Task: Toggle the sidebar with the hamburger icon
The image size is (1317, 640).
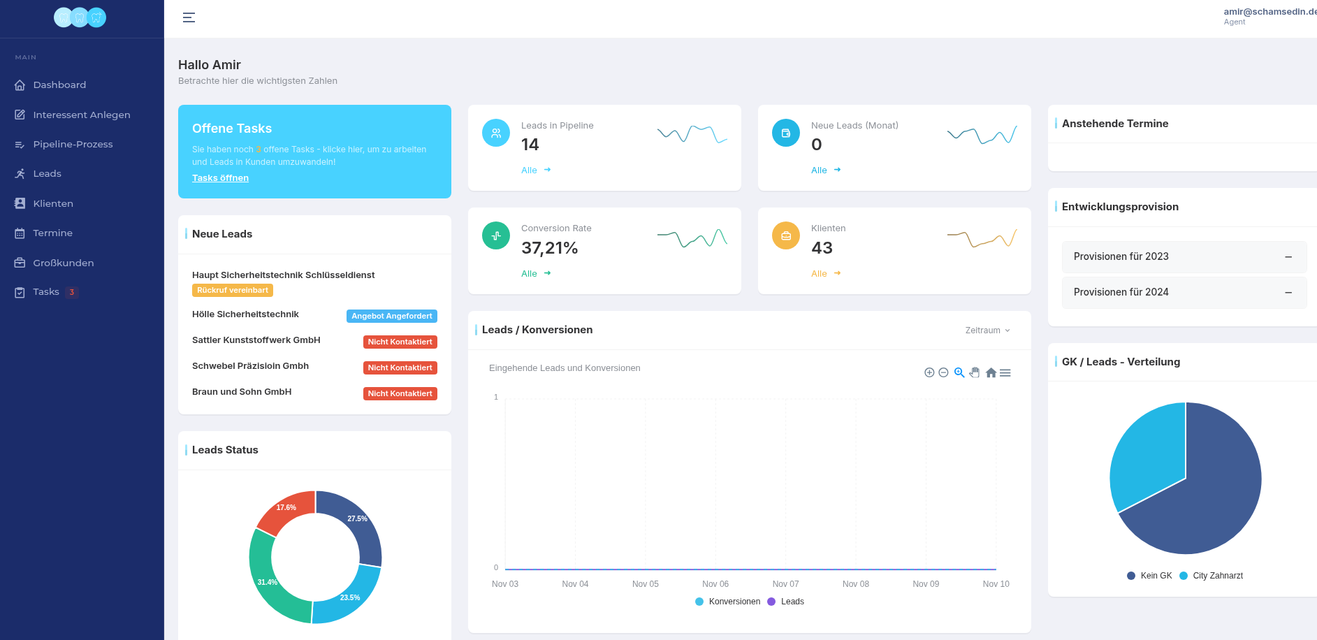Action: click(188, 17)
